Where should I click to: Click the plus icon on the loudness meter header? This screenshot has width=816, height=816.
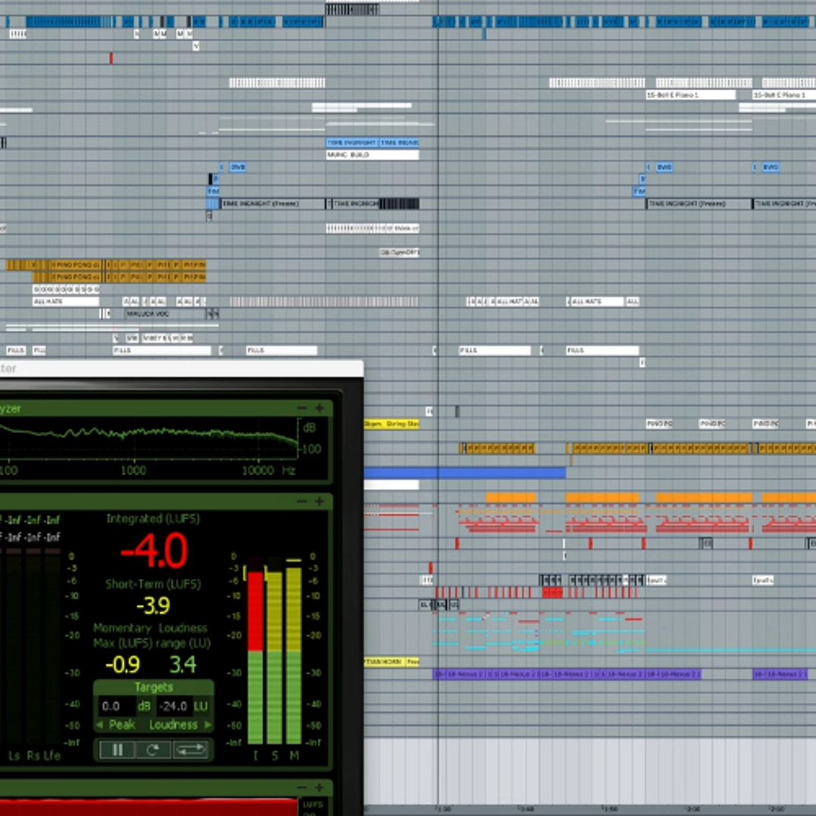click(x=319, y=501)
